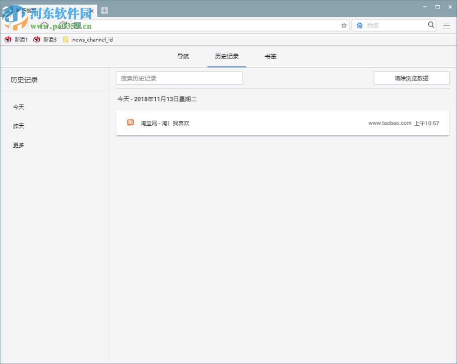457x364 pixels.
Task: Show yesterday's history via 昨天
Action: pyautogui.click(x=18, y=126)
